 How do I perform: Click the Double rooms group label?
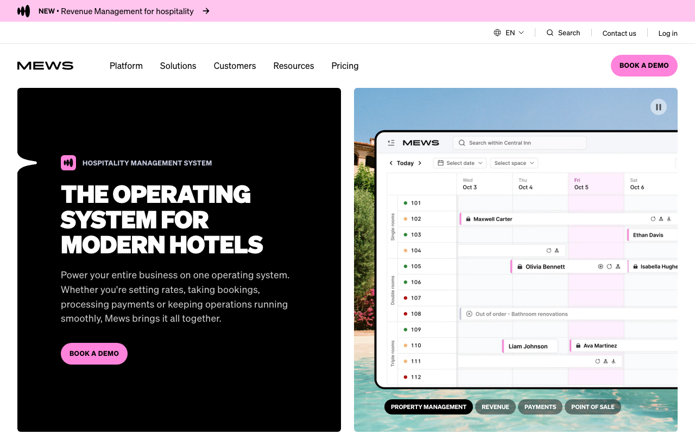(x=393, y=290)
